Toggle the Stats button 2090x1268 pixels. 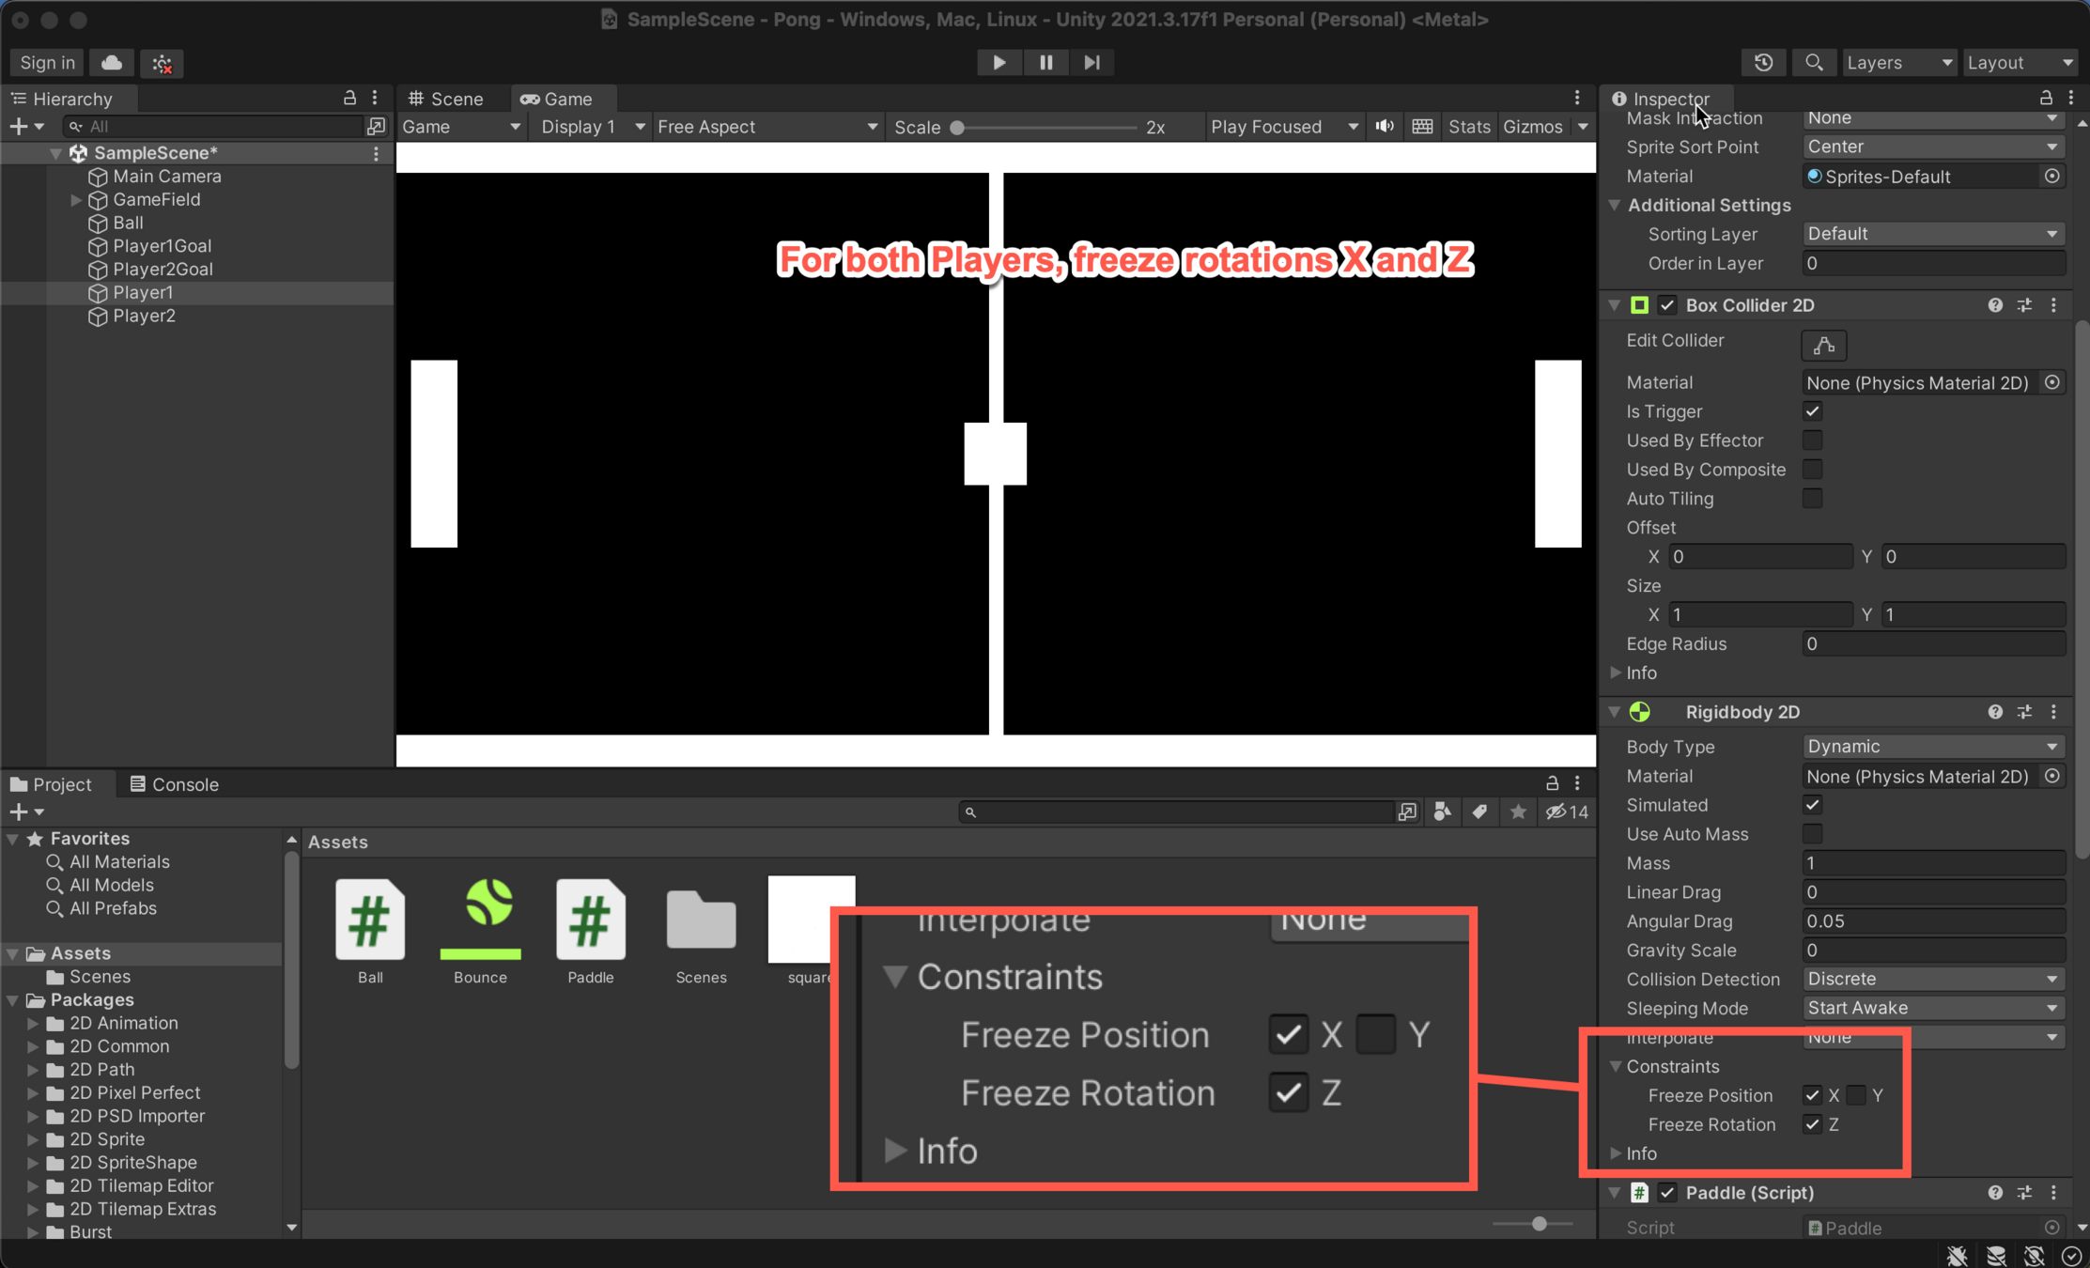1468,127
